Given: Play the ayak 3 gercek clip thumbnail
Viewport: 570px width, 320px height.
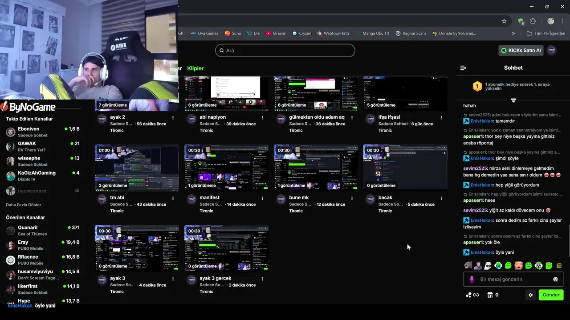Looking at the screenshot, I should [x=226, y=248].
